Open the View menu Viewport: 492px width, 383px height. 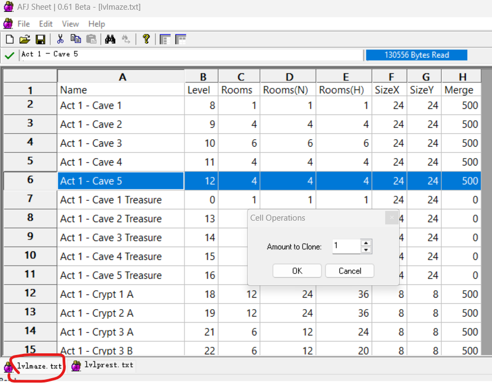click(70, 24)
